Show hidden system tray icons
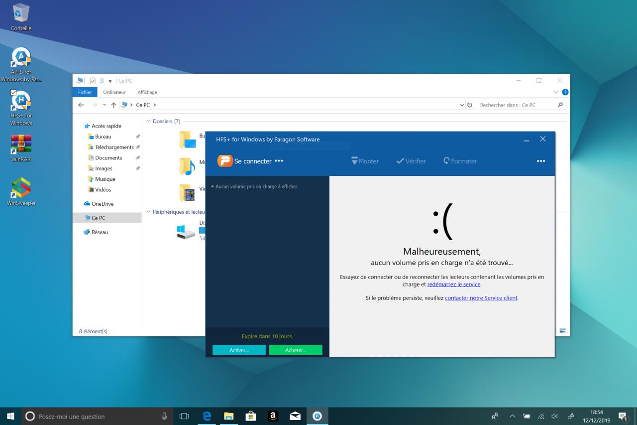The height and width of the screenshot is (425, 637). coord(512,416)
